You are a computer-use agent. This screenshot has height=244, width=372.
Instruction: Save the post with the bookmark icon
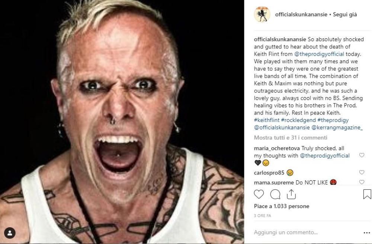coord(367,194)
